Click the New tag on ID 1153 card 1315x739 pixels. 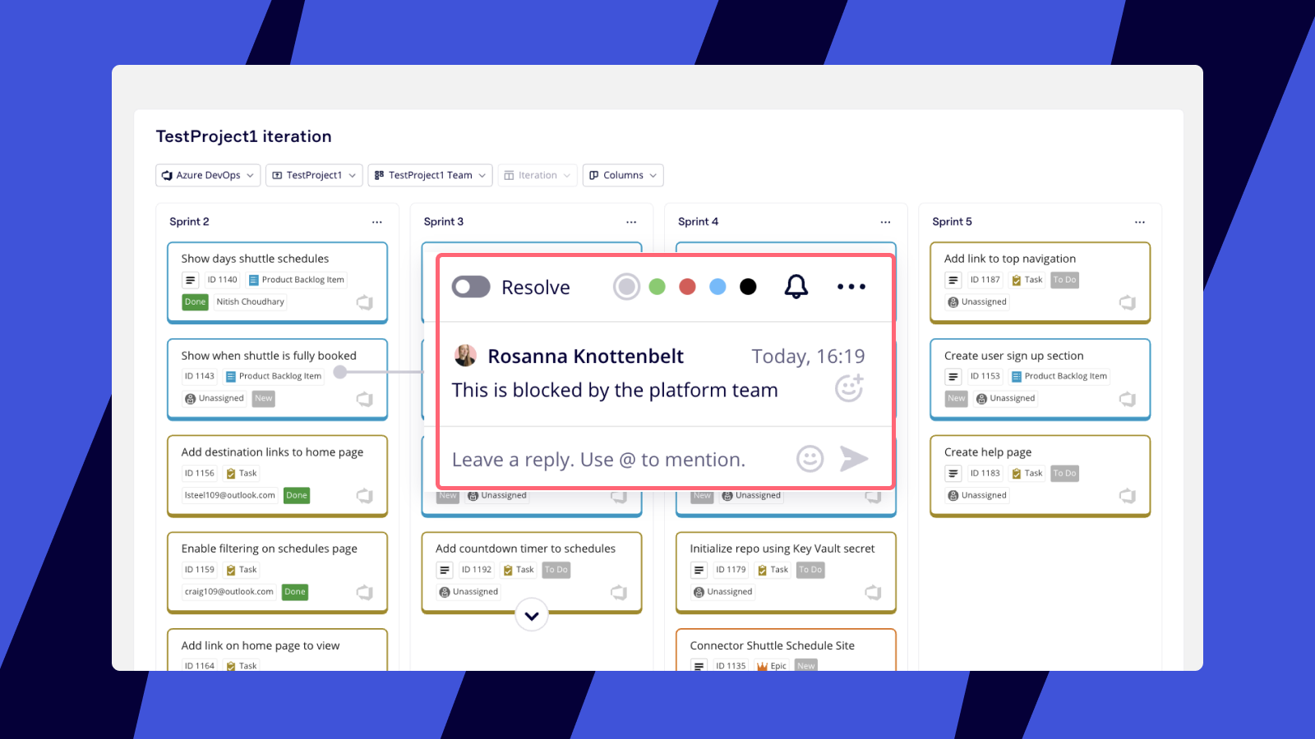click(955, 398)
